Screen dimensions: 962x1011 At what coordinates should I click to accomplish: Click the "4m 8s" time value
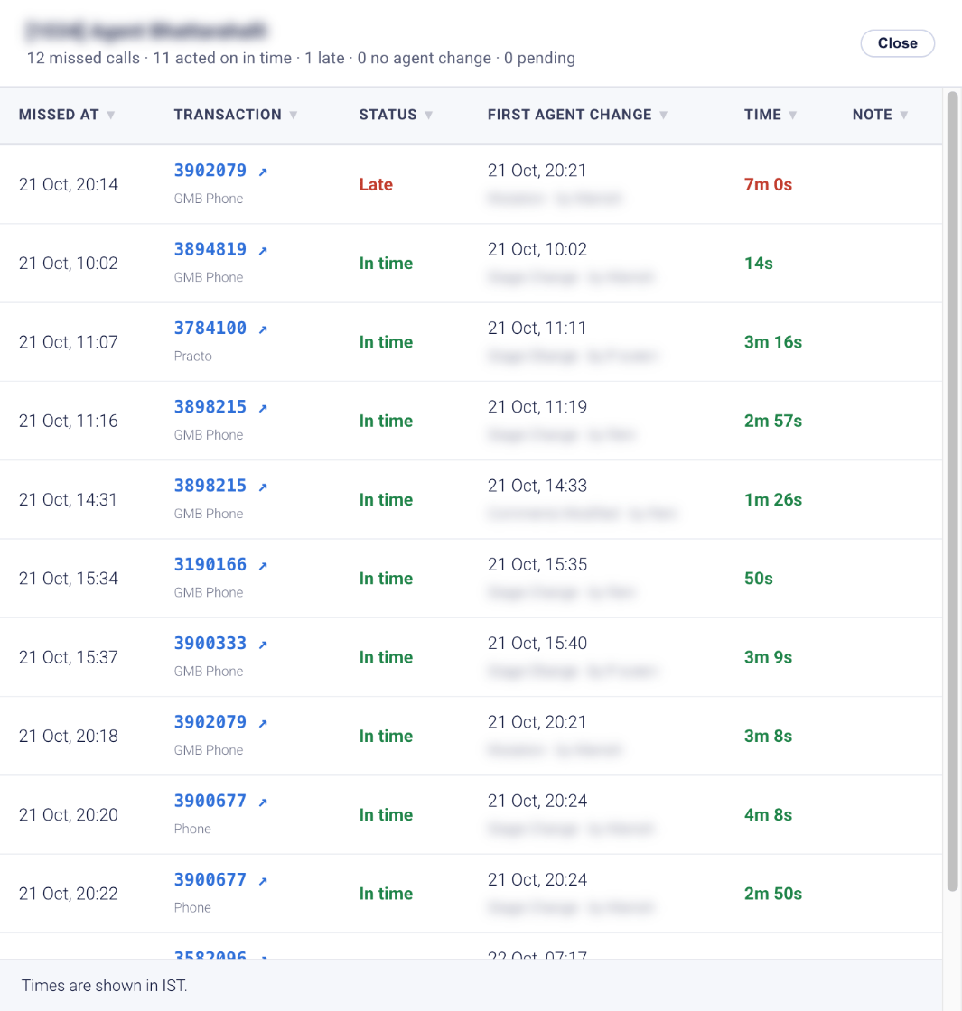768,815
